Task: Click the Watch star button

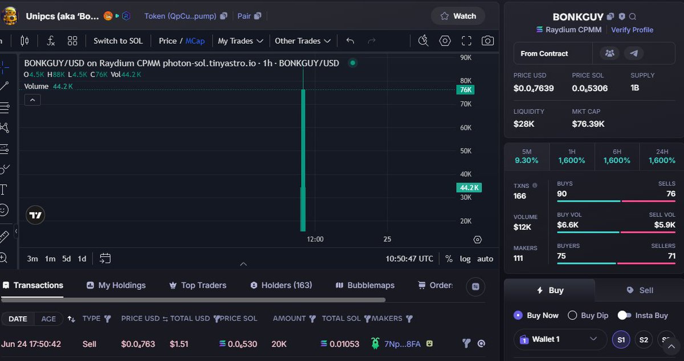Action: point(458,16)
